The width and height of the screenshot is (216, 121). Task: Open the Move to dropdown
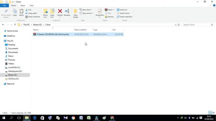45,13
